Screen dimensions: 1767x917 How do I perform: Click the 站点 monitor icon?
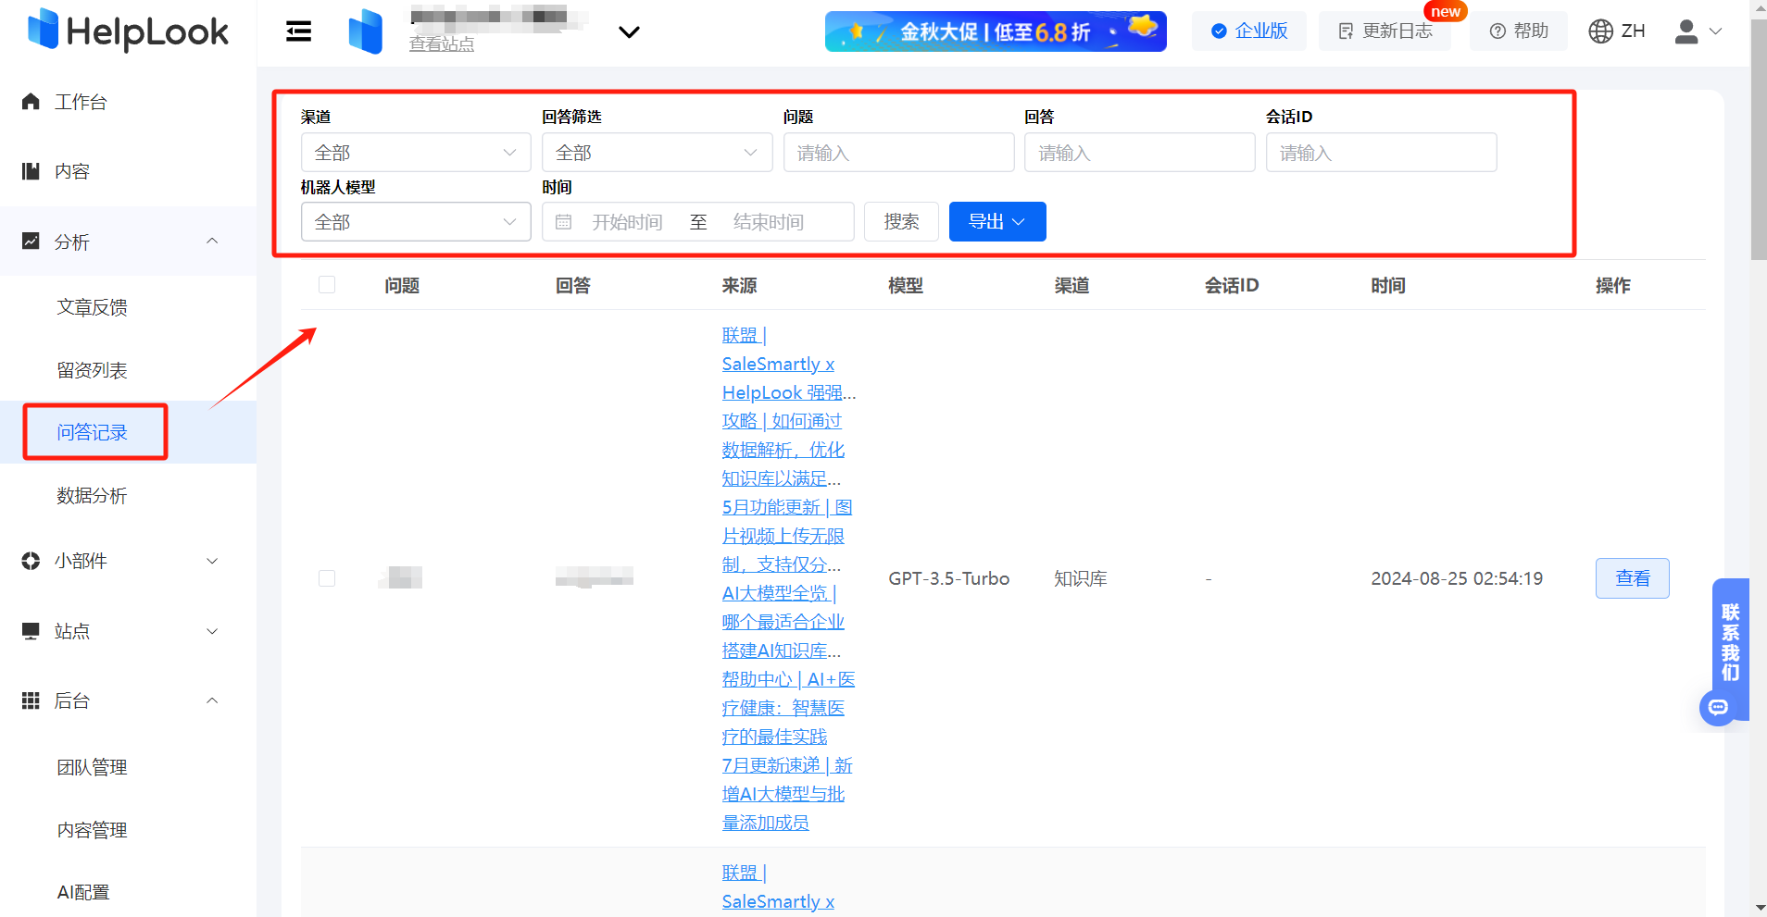click(x=31, y=631)
